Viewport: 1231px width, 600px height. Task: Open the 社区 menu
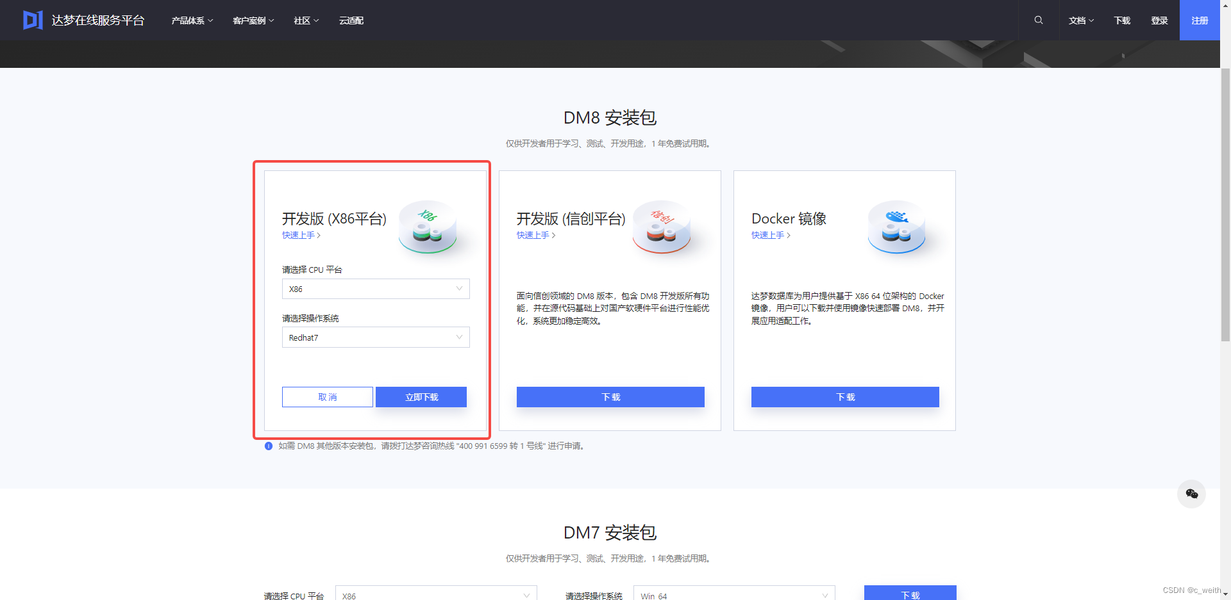click(306, 20)
